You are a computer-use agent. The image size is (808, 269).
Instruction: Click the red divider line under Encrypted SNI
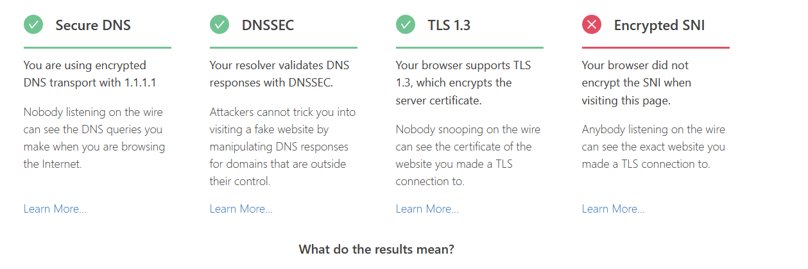pyautogui.click(x=655, y=47)
